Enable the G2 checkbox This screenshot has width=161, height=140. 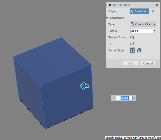132,44
